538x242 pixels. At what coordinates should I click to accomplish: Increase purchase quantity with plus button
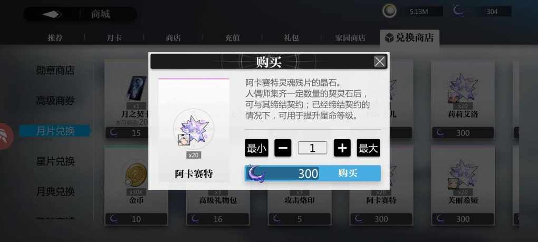point(342,148)
